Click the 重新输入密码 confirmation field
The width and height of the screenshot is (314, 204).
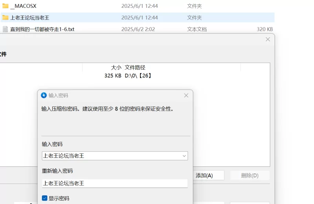click(x=115, y=183)
